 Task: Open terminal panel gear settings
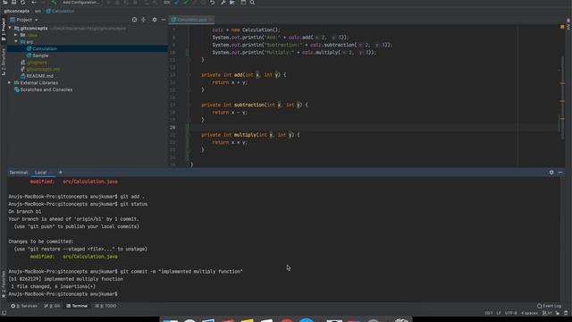[551, 173]
